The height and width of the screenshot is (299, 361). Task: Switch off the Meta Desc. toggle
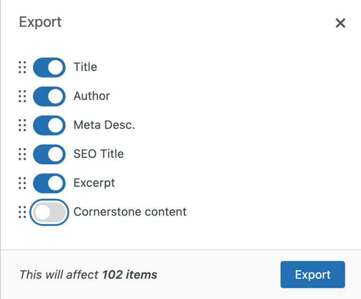pyautogui.click(x=49, y=125)
